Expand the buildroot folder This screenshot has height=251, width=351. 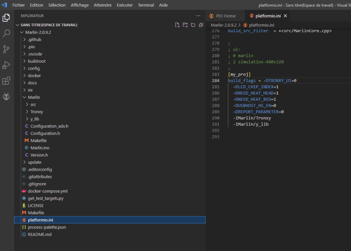pyautogui.click(x=37, y=61)
